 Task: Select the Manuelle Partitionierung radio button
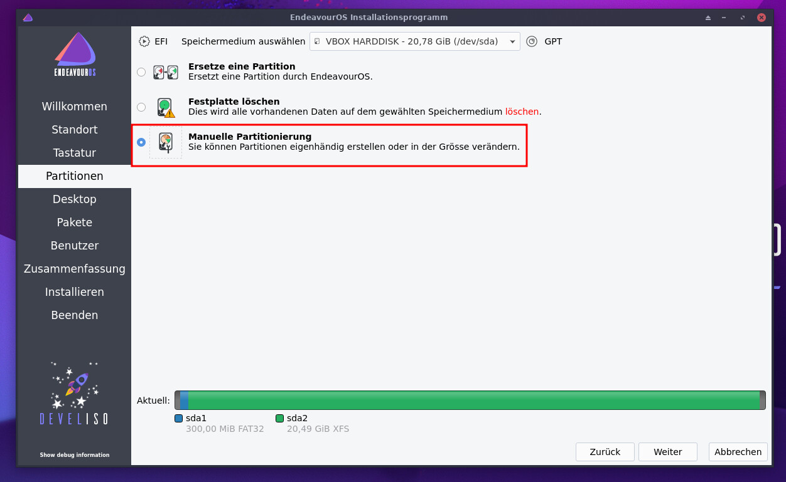pos(141,142)
